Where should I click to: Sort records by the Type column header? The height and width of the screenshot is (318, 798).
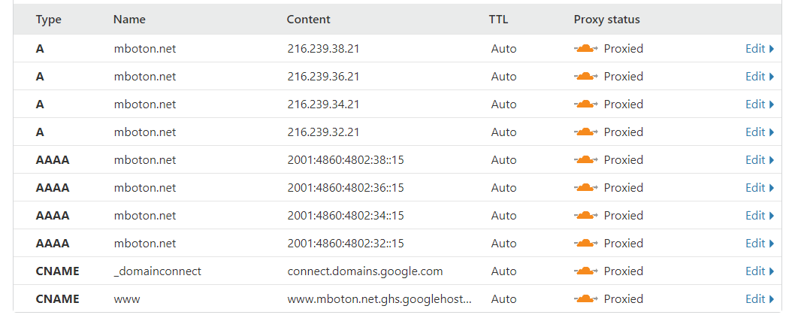coord(48,20)
